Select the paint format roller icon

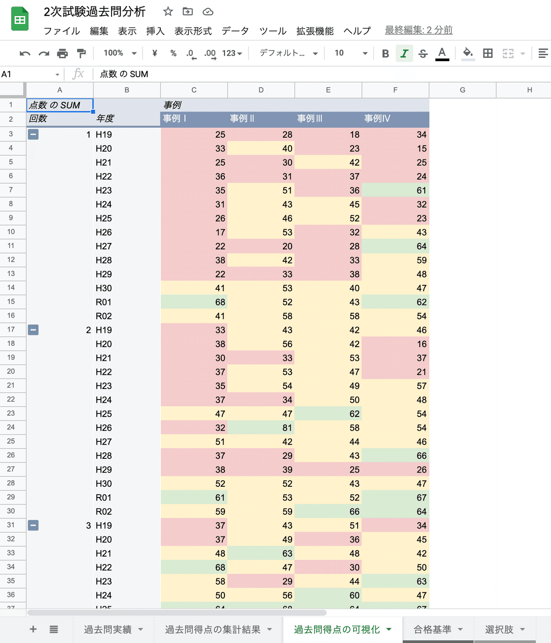coord(81,53)
